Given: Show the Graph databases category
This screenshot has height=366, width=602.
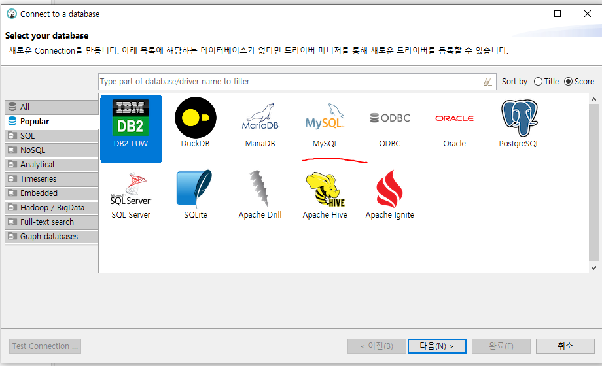Looking at the screenshot, I should 52,237.
